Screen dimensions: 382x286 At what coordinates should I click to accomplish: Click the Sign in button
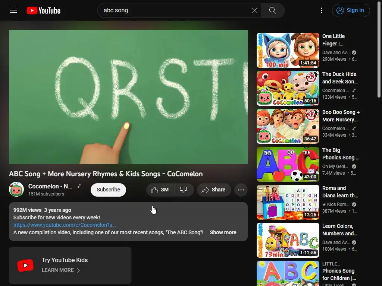351,10
